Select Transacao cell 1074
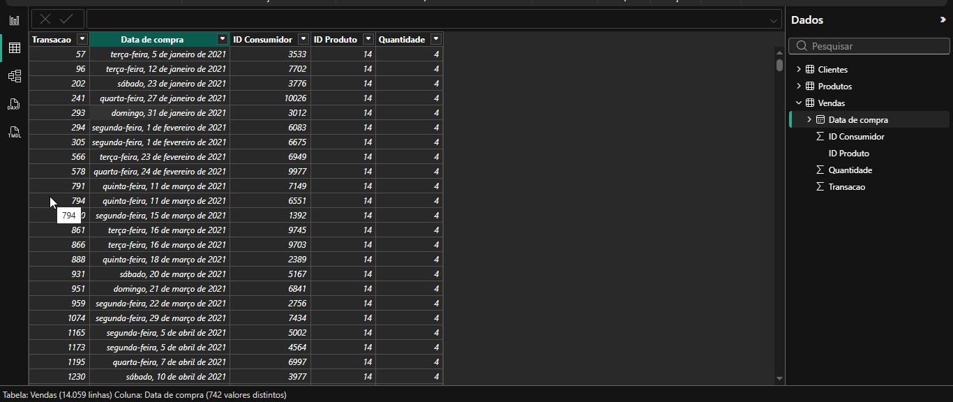953x402 pixels. 59,318
